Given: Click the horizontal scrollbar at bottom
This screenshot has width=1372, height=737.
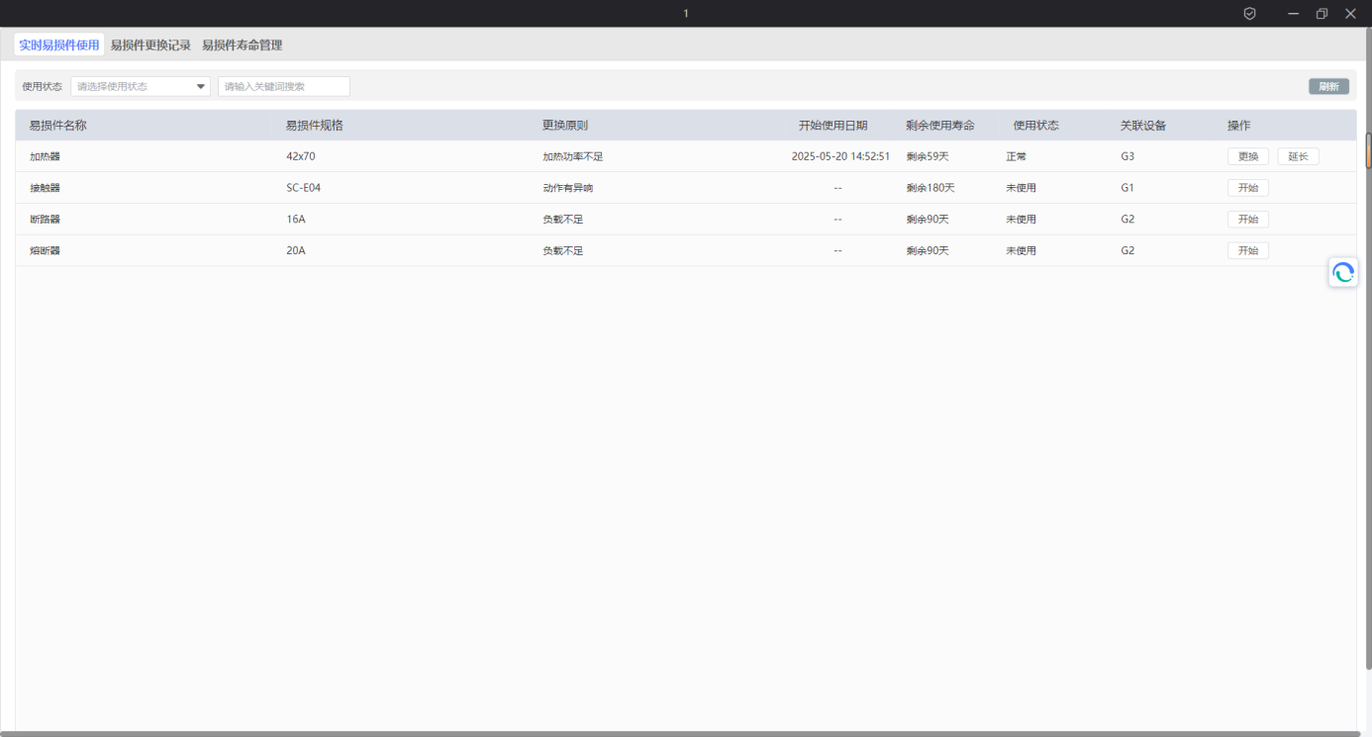Looking at the screenshot, I should point(683,734).
